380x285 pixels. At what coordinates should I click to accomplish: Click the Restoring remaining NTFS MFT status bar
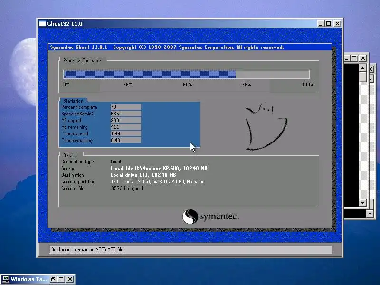point(191,250)
